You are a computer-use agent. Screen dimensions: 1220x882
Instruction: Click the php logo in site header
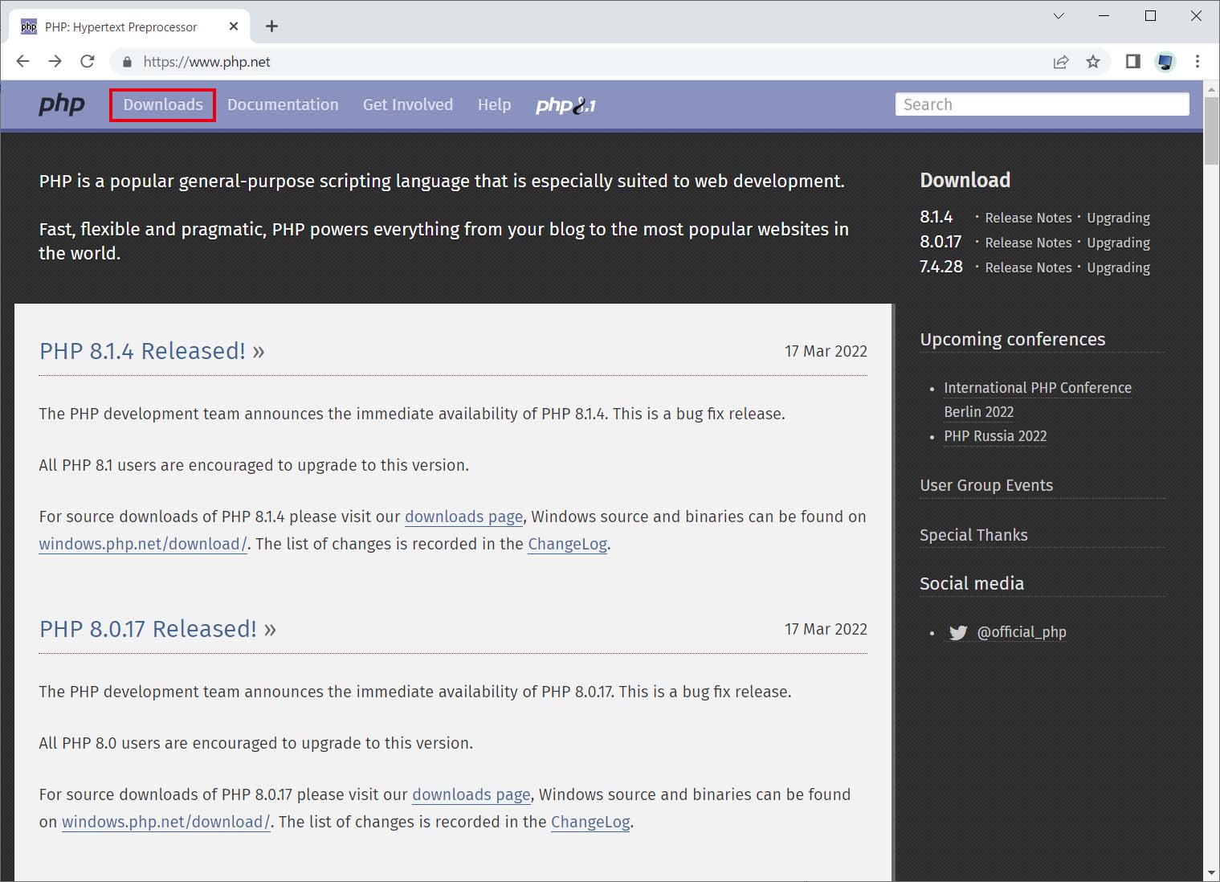click(x=62, y=104)
